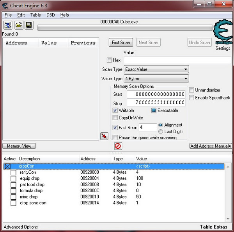Toggle the Writable checkbox
234x232 pixels.
click(x=115, y=110)
